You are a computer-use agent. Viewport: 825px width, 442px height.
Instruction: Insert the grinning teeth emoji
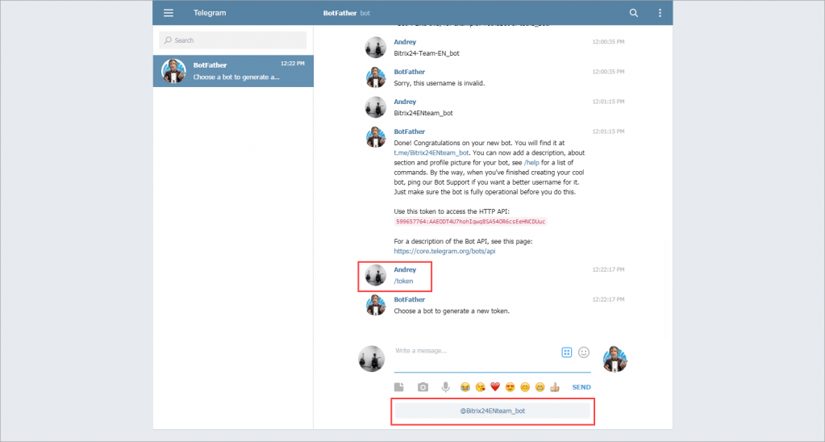(540, 387)
